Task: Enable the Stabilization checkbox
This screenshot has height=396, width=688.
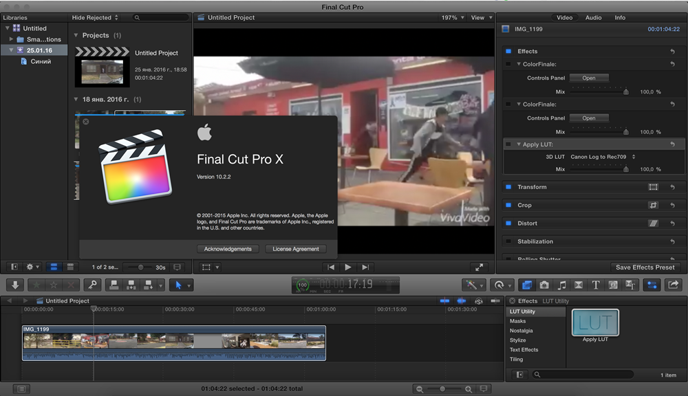Action: click(x=508, y=241)
